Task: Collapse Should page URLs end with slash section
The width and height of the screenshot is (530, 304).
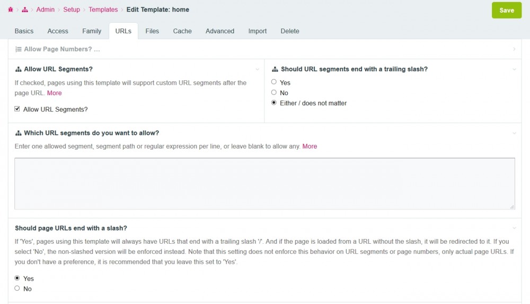Action: (x=514, y=228)
